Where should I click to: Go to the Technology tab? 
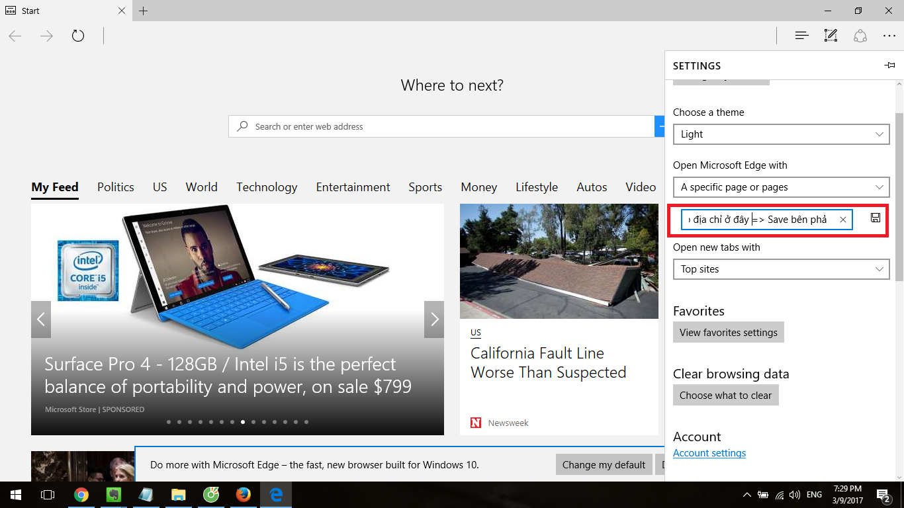click(267, 187)
